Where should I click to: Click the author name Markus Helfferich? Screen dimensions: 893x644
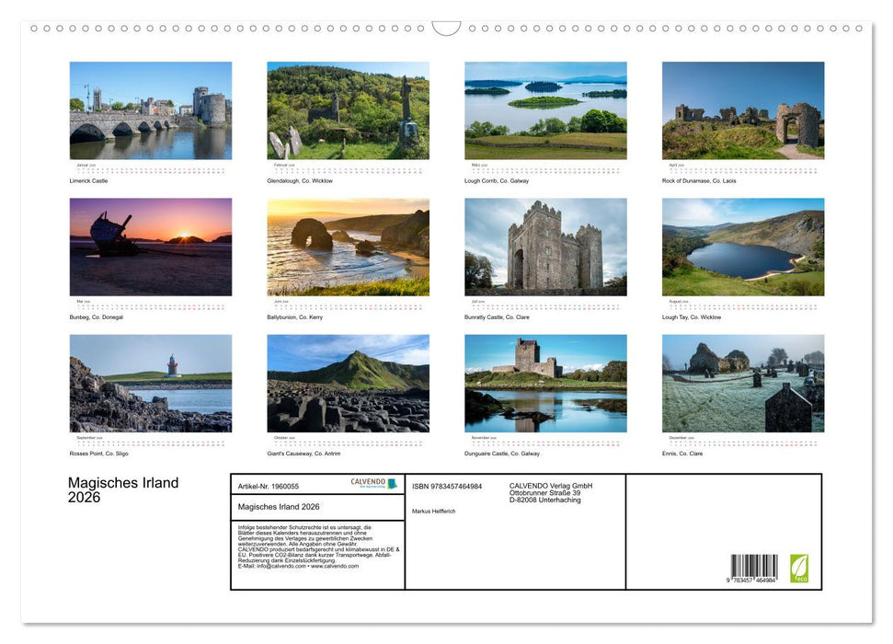(x=433, y=510)
